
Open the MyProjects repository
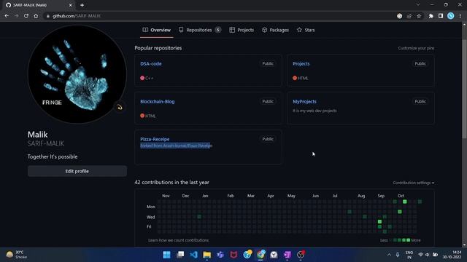coord(304,101)
